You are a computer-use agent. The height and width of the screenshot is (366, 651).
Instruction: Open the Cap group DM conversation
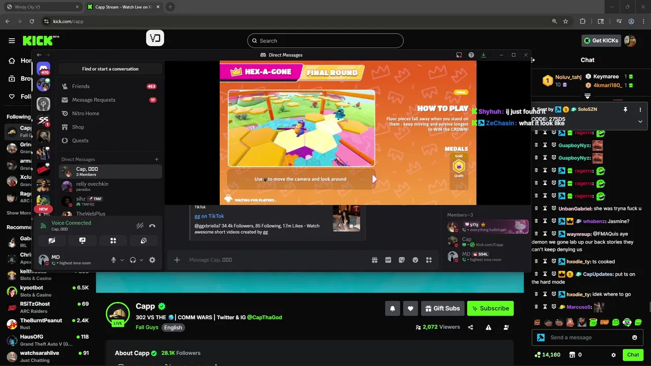(110, 171)
